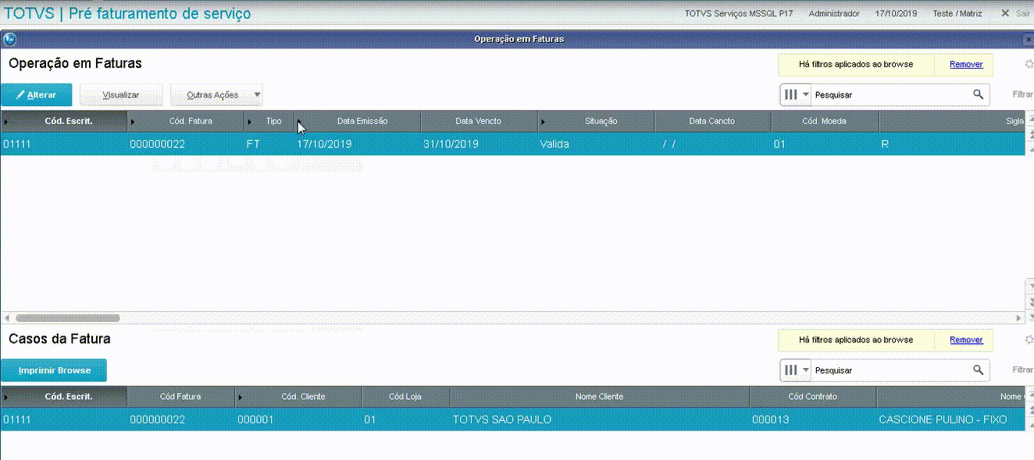Click the Cód. Moeda column header
1034x460 pixels.
click(825, 122)
